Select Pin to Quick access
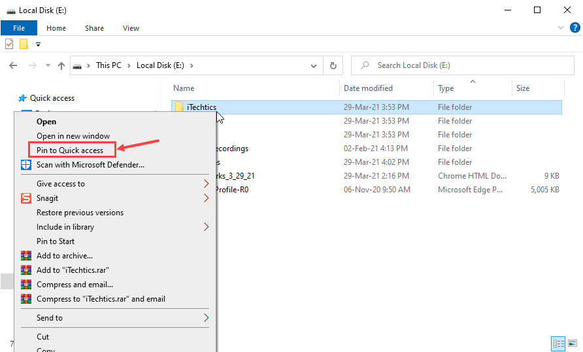Viewport: 583px width, 352px height. point(70,150)
